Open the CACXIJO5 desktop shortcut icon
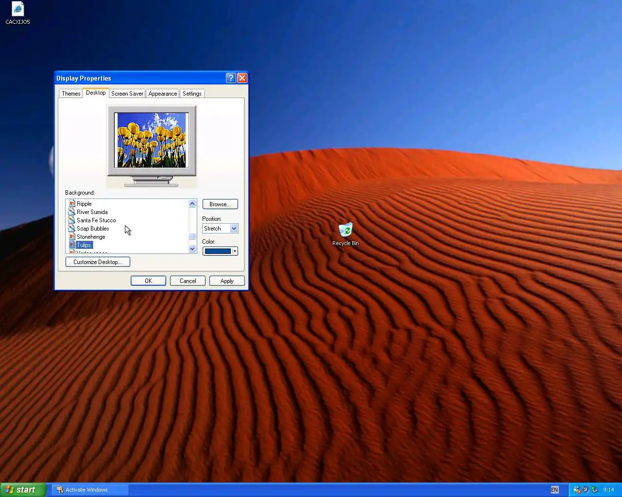 click(18, 9)
